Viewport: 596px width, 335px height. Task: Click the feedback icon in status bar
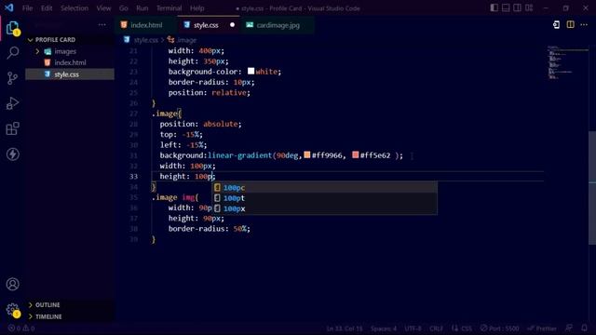(569, 328)
